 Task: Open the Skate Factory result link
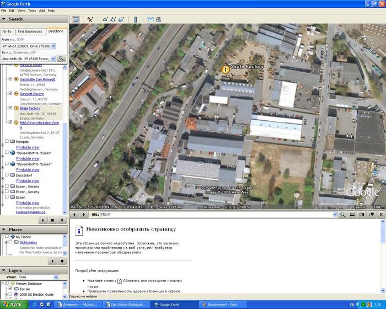pyautogui.click(x=30, y=108)
